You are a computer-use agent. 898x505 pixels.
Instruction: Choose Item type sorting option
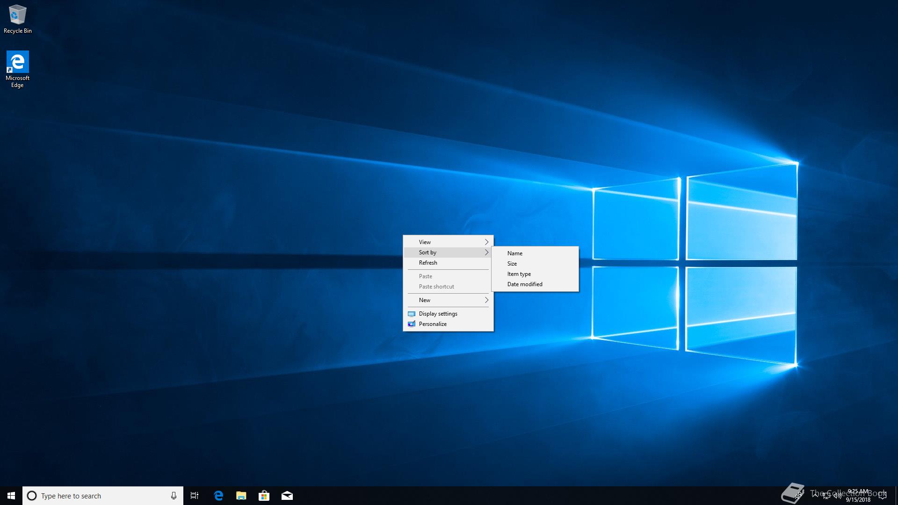click(x=519, y=274)
